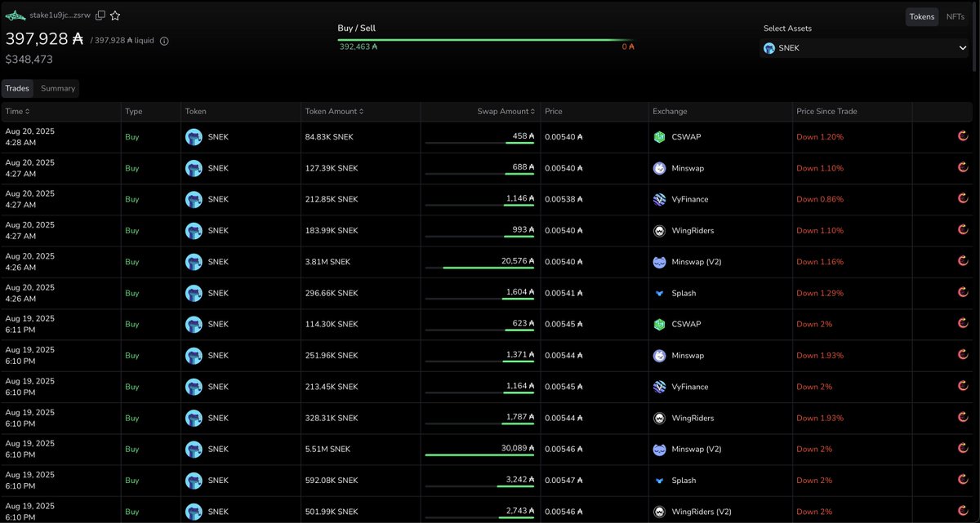The image size is (980, 523).
Task: Click the 392,463 ₳ buy total
Action: 359,47
